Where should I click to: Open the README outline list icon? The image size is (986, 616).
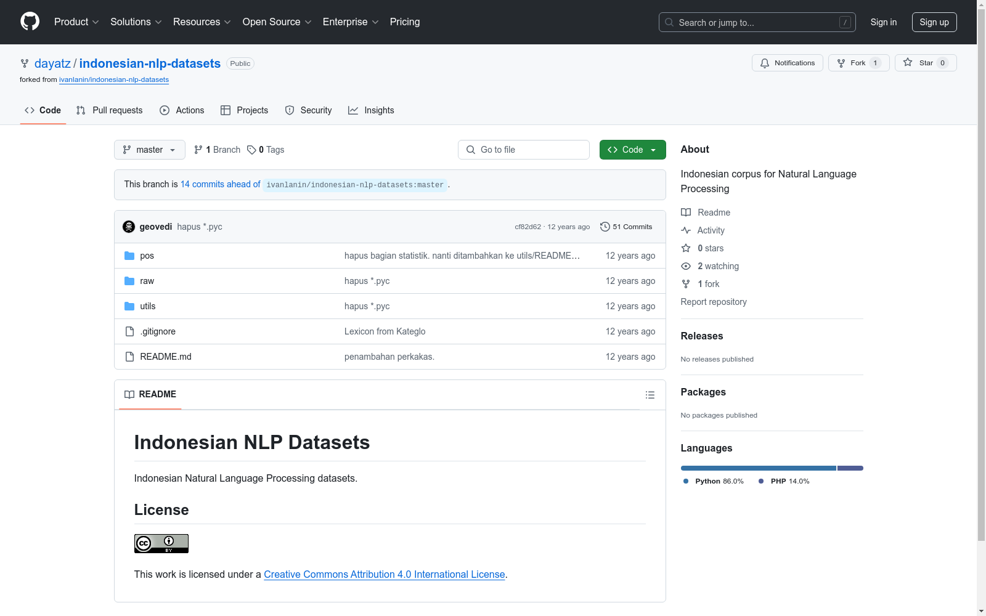tap(650, 395)
